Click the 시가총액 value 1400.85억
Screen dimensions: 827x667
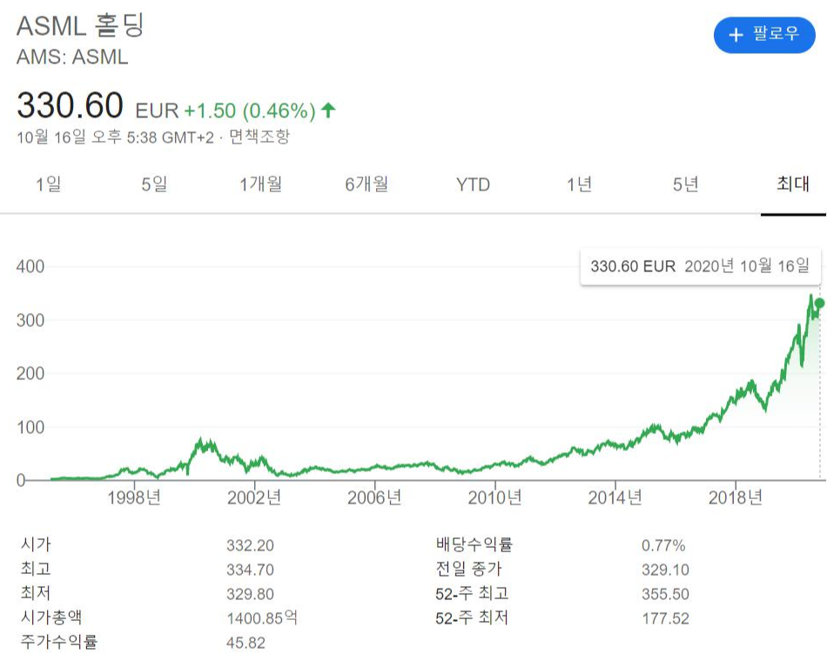[x=262, y=618]
